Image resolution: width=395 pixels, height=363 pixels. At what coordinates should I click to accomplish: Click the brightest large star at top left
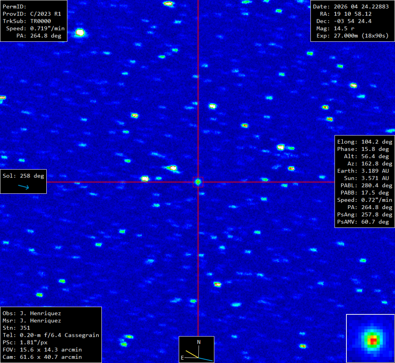pos(80,32)
